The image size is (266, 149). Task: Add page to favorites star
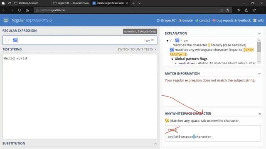point(228,10)
